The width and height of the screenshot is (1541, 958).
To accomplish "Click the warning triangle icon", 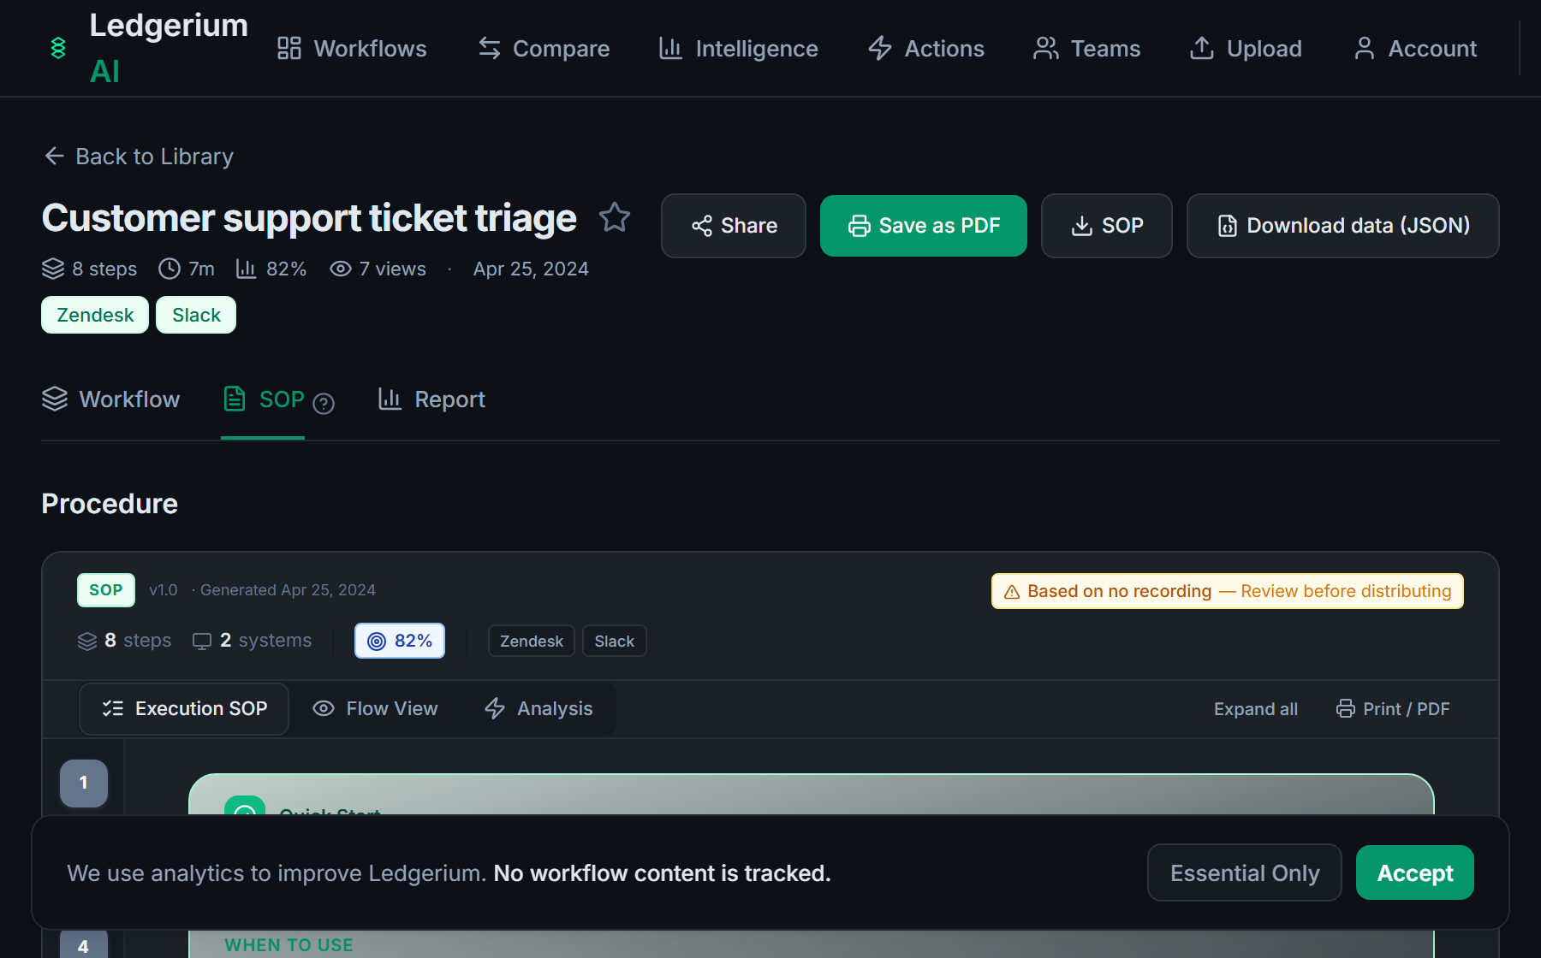I will point(1012,592).
